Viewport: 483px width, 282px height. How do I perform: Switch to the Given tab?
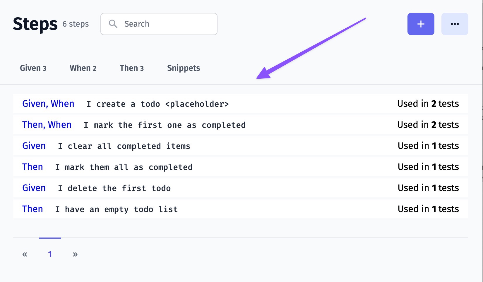point(33,68)
